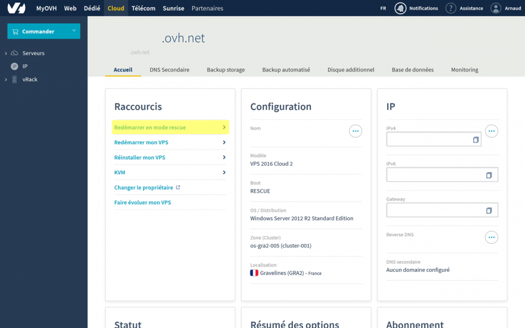
Task: Click chevron on the KVM row
Action: (x=224, y=172)
